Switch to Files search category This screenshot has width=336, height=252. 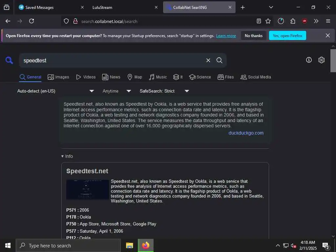pyautogui.click(x=226, y=77)
